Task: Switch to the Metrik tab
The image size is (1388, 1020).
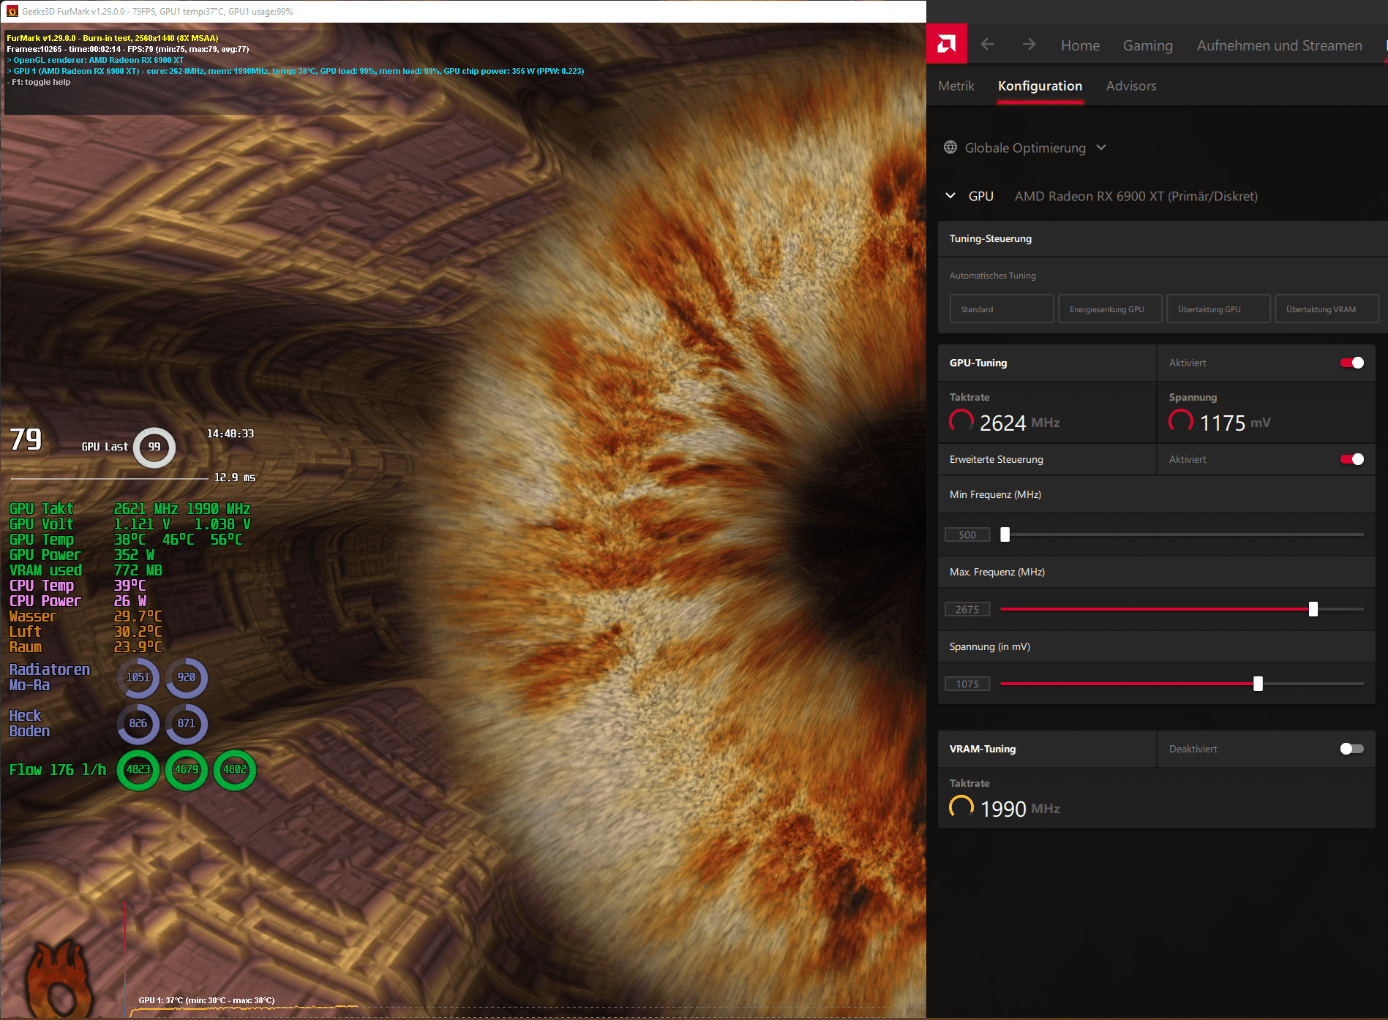Action: pyautogui.click(x=956, y=86)
